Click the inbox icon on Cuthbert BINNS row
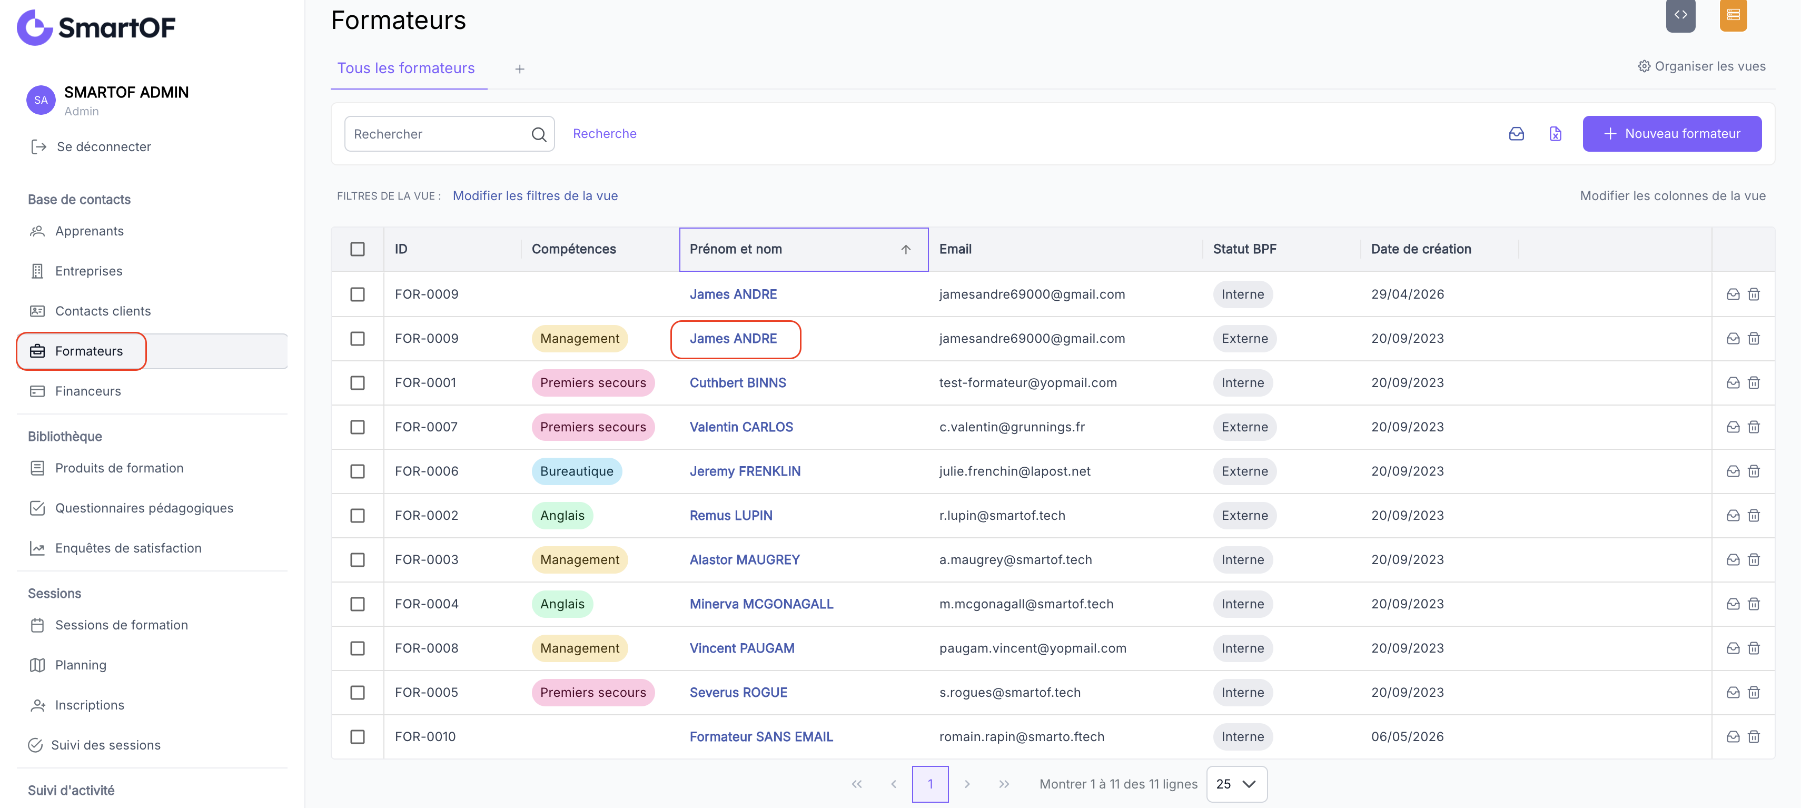Image resolution: width=1801 pixels, height=808 pixels. coord(1733,382)
